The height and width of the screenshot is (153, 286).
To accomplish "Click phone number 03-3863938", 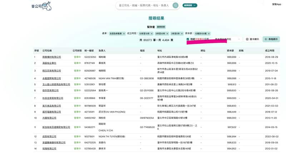I will click(x=147, y=78).
